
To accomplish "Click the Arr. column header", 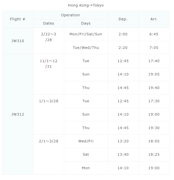I will tap(154, 19).
